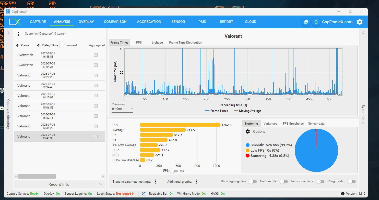Screen dimensions: 379x200
Task: Click the blue Smooth legend color dot
Action: point(247,145)
